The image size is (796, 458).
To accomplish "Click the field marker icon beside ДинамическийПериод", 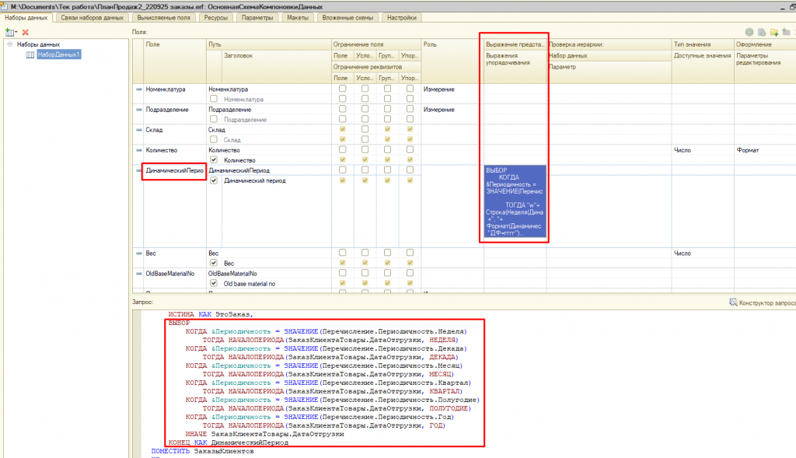I will (139, 170).
